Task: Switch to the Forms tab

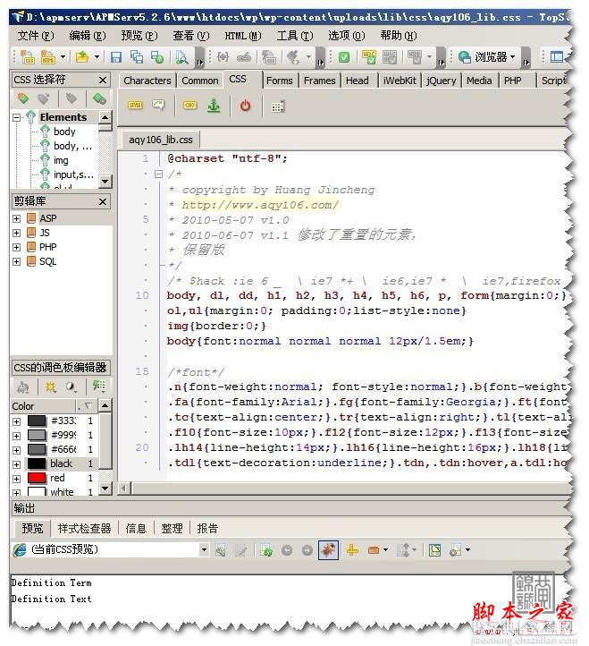Action: [279, 81]
